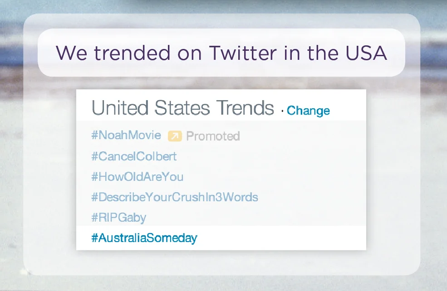Click the blank area right of #RIPGaby
Image resolution: width=447 pixels, height=291 pixels.
256,218
